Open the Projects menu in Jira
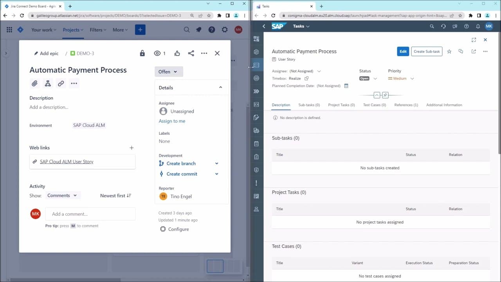 pos(73,30)
